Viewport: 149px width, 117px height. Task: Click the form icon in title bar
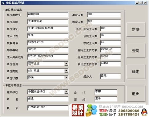[x=3, y=3]
